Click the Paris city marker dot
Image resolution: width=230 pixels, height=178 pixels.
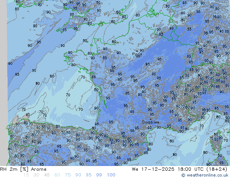137,51
